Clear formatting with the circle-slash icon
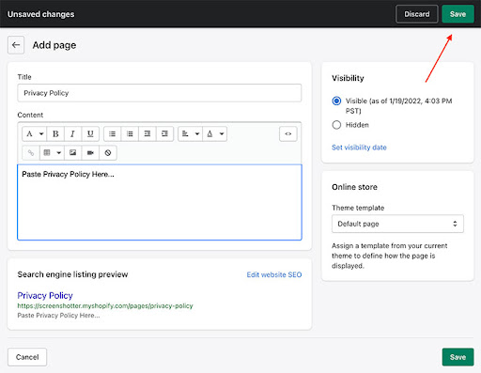 click(108, 153)
